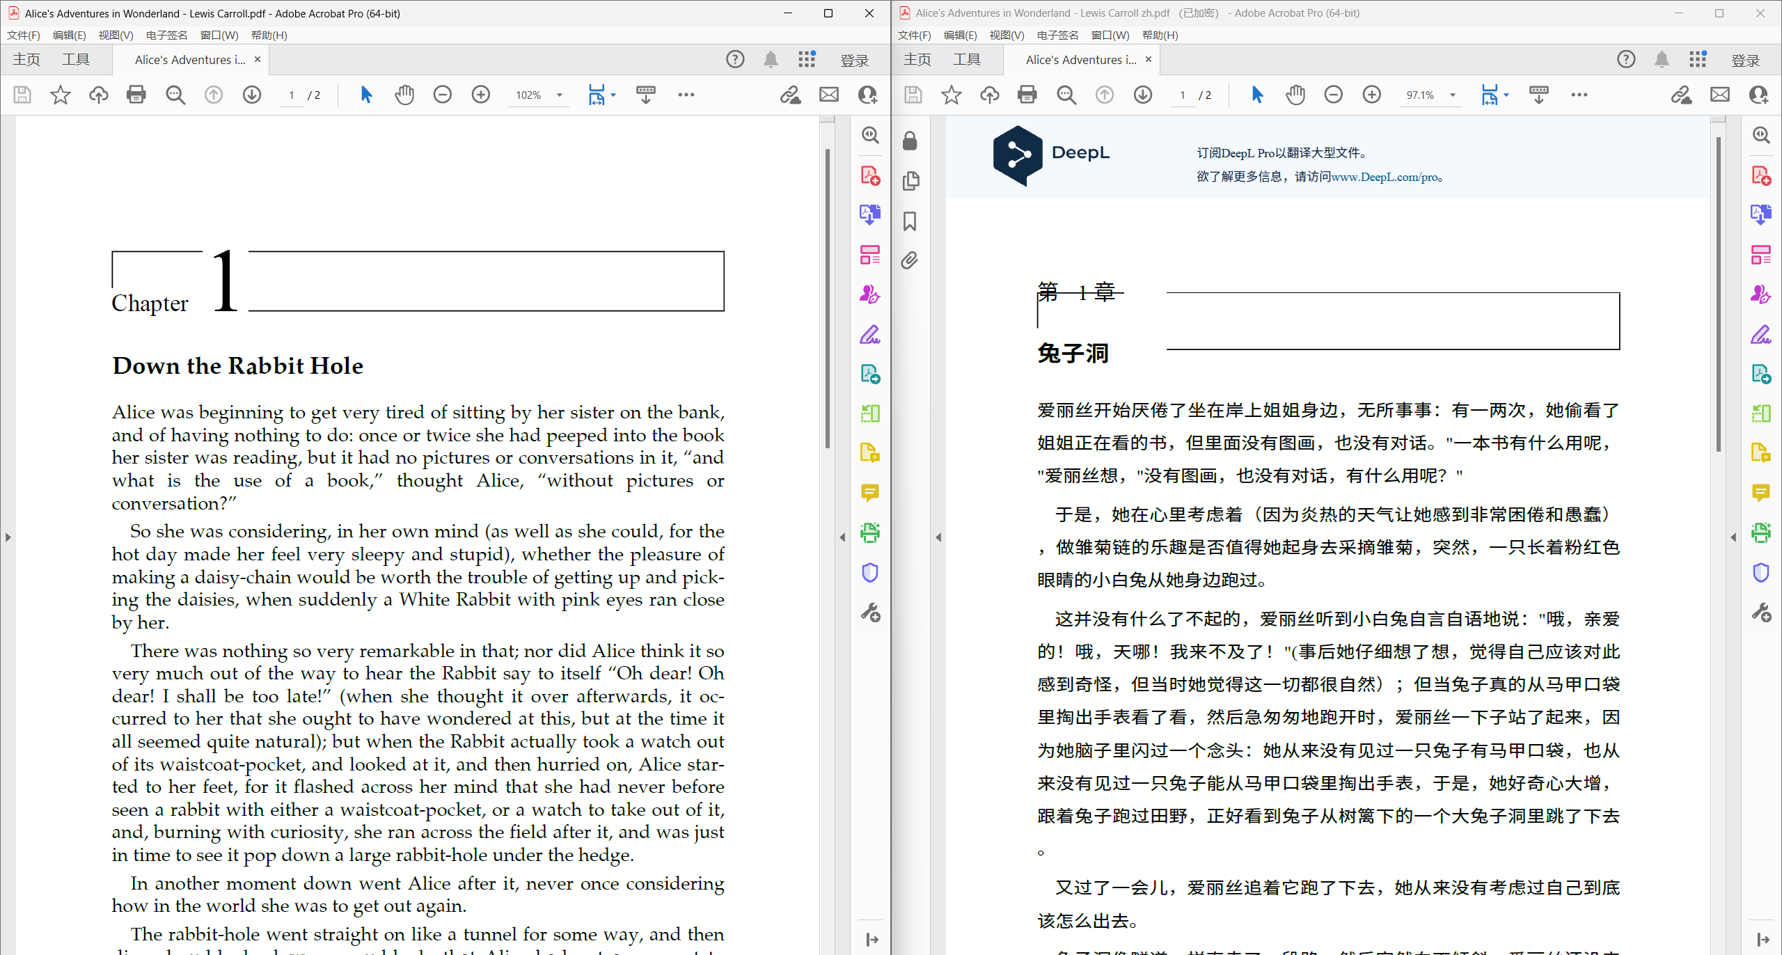Open security lock panel in right window

coord(910,141)
